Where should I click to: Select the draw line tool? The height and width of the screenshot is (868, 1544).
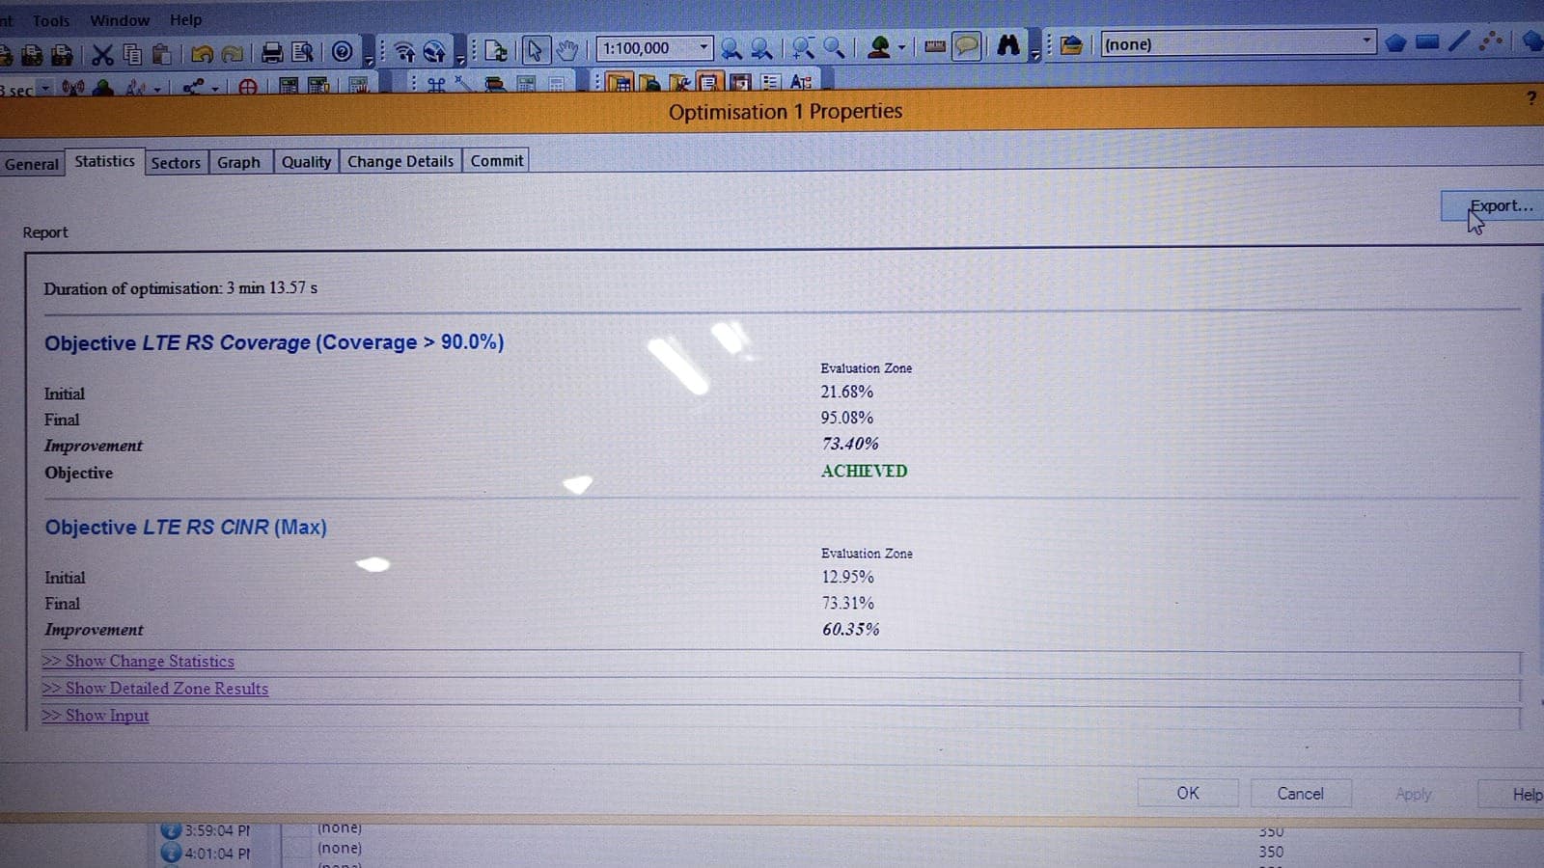[x=1459, y=41]
